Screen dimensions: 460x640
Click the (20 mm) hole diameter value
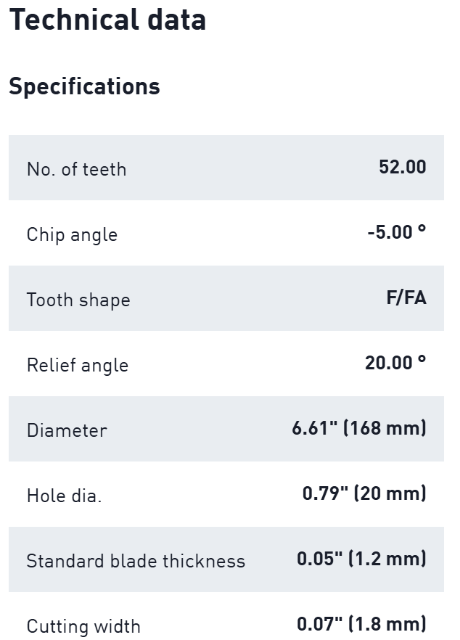pos(390,493)
